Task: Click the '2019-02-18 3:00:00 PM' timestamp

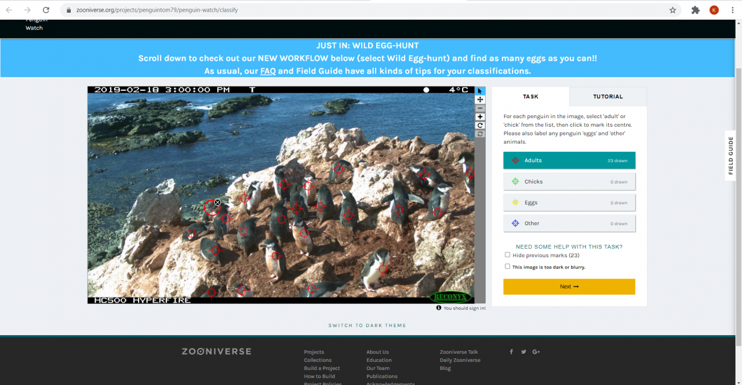Action: tap(162, 90)
